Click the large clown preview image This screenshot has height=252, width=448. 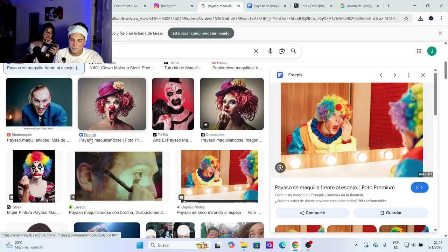pos(352,130)
